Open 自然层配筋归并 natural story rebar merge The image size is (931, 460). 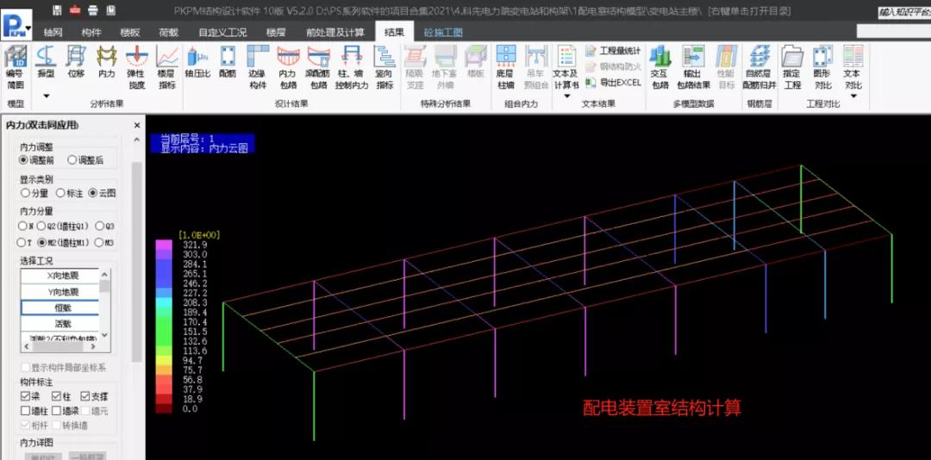click(759, 68)
